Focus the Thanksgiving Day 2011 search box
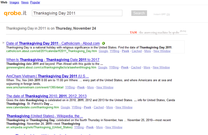This screenshot has height=135, width=208. pyautogui.click(x=77, y=13)
